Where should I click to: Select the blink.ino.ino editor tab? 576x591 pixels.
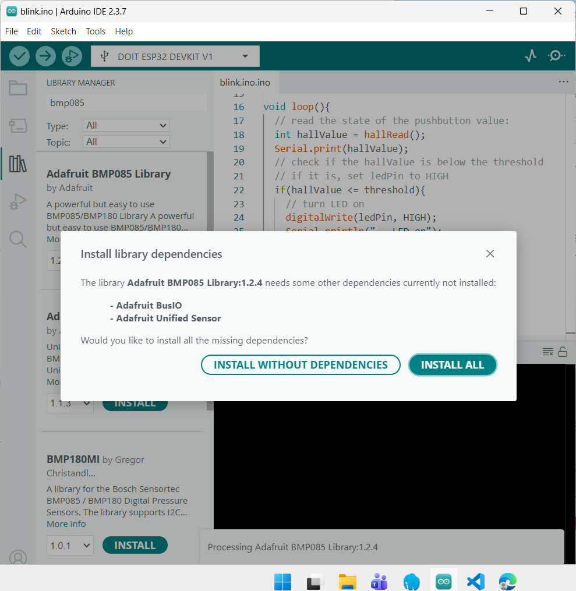pos(245,82)
